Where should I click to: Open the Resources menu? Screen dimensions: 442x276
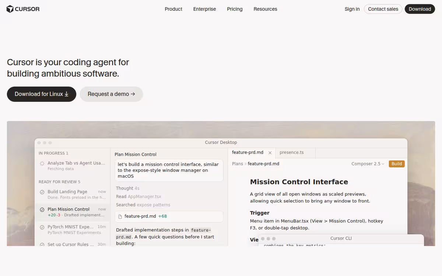pyautogui.click(x=265, y=9)
